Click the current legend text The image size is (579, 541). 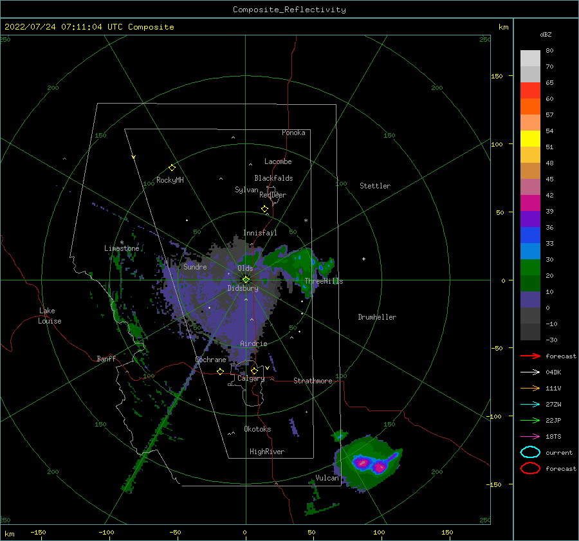[x=559, y=452]
